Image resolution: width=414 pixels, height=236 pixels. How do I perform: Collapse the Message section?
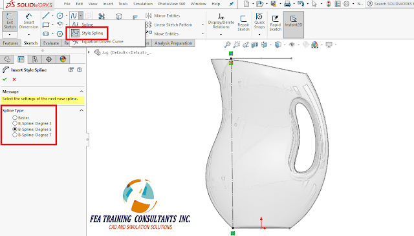click(82, 92)
